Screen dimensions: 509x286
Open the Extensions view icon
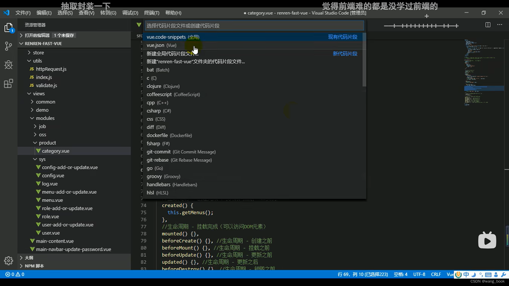[8, 84]
